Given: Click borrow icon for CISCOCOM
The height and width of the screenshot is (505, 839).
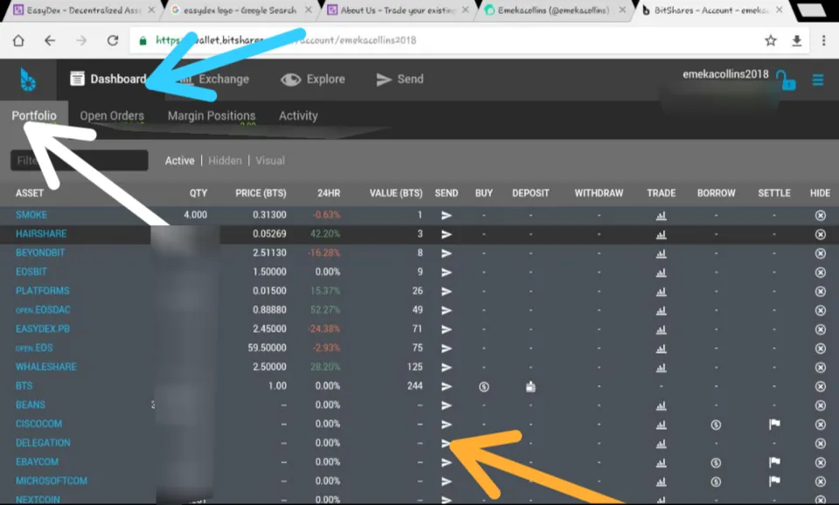Looking at the screenshot, I should pos(716,425).
